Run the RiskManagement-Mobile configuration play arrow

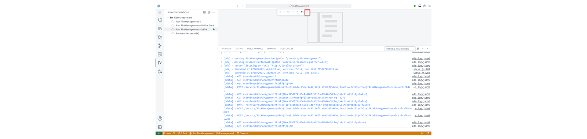tap(214, 29)
